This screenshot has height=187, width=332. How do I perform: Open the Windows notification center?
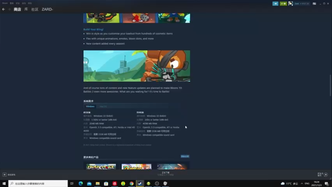point(327,183)
